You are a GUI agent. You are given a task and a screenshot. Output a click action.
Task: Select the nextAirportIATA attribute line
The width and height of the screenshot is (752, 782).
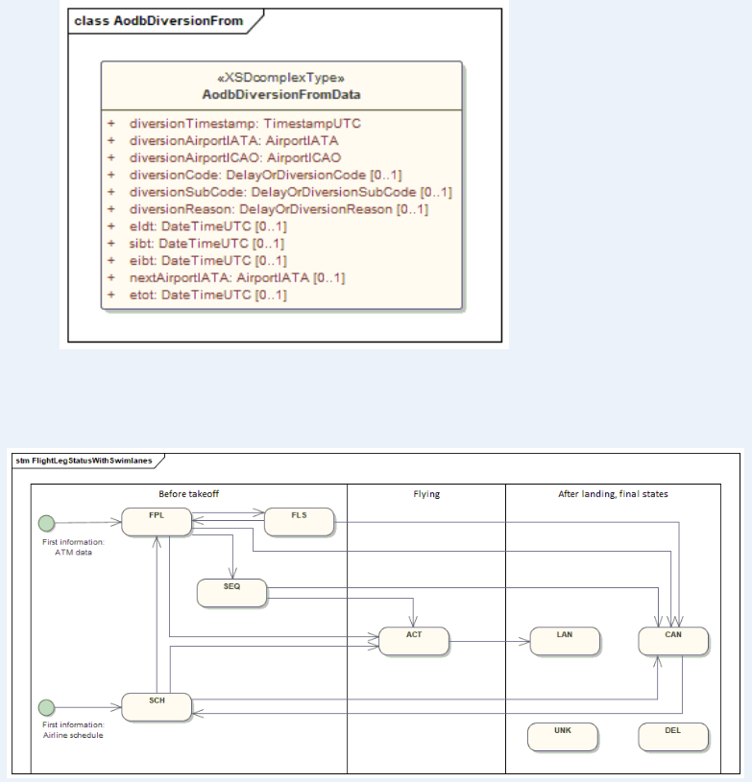[x=236, y=277]
